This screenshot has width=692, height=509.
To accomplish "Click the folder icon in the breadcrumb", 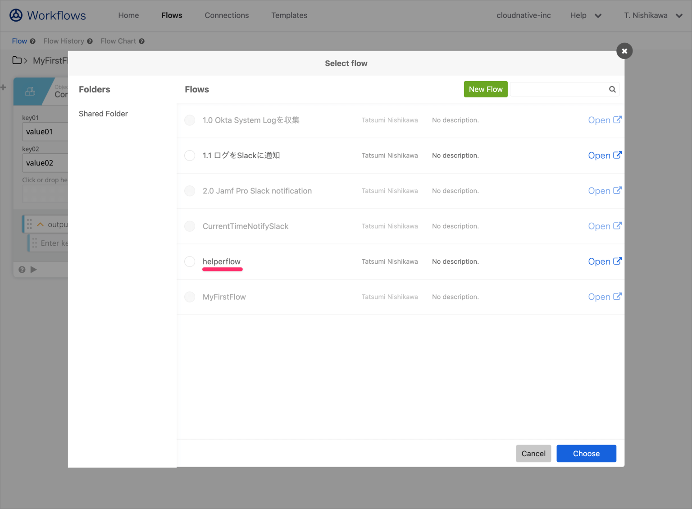I will coord(16,60).
